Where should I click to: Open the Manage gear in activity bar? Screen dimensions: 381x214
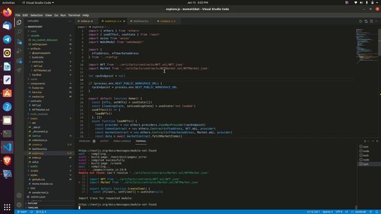[x=19, y=204]
